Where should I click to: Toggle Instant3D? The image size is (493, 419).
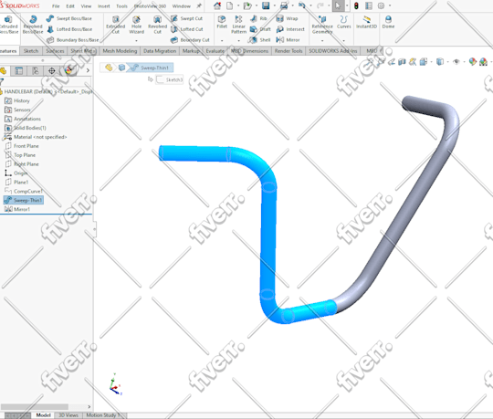coord(366,22)
